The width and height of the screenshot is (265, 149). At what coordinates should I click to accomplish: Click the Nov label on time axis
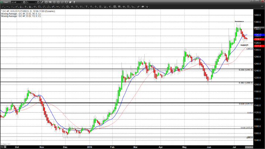pyautogui.click(x=42, y=147)
